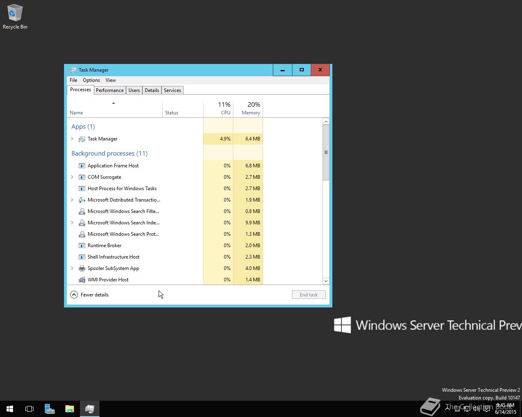Screen dimensions: 522x417
Task: Click the Windows Search Indexer icon
Action: [82, 223]
